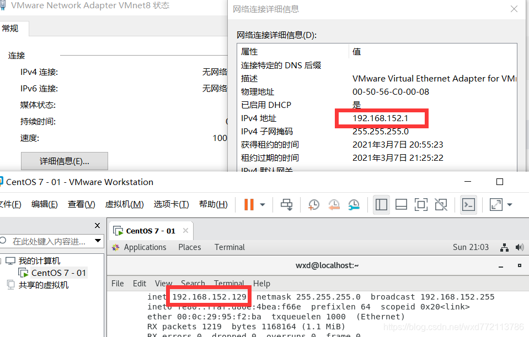Open the 虚拟机(M) menu
Viewport: 529px width, 337px height.
click(x=125, y=204)
